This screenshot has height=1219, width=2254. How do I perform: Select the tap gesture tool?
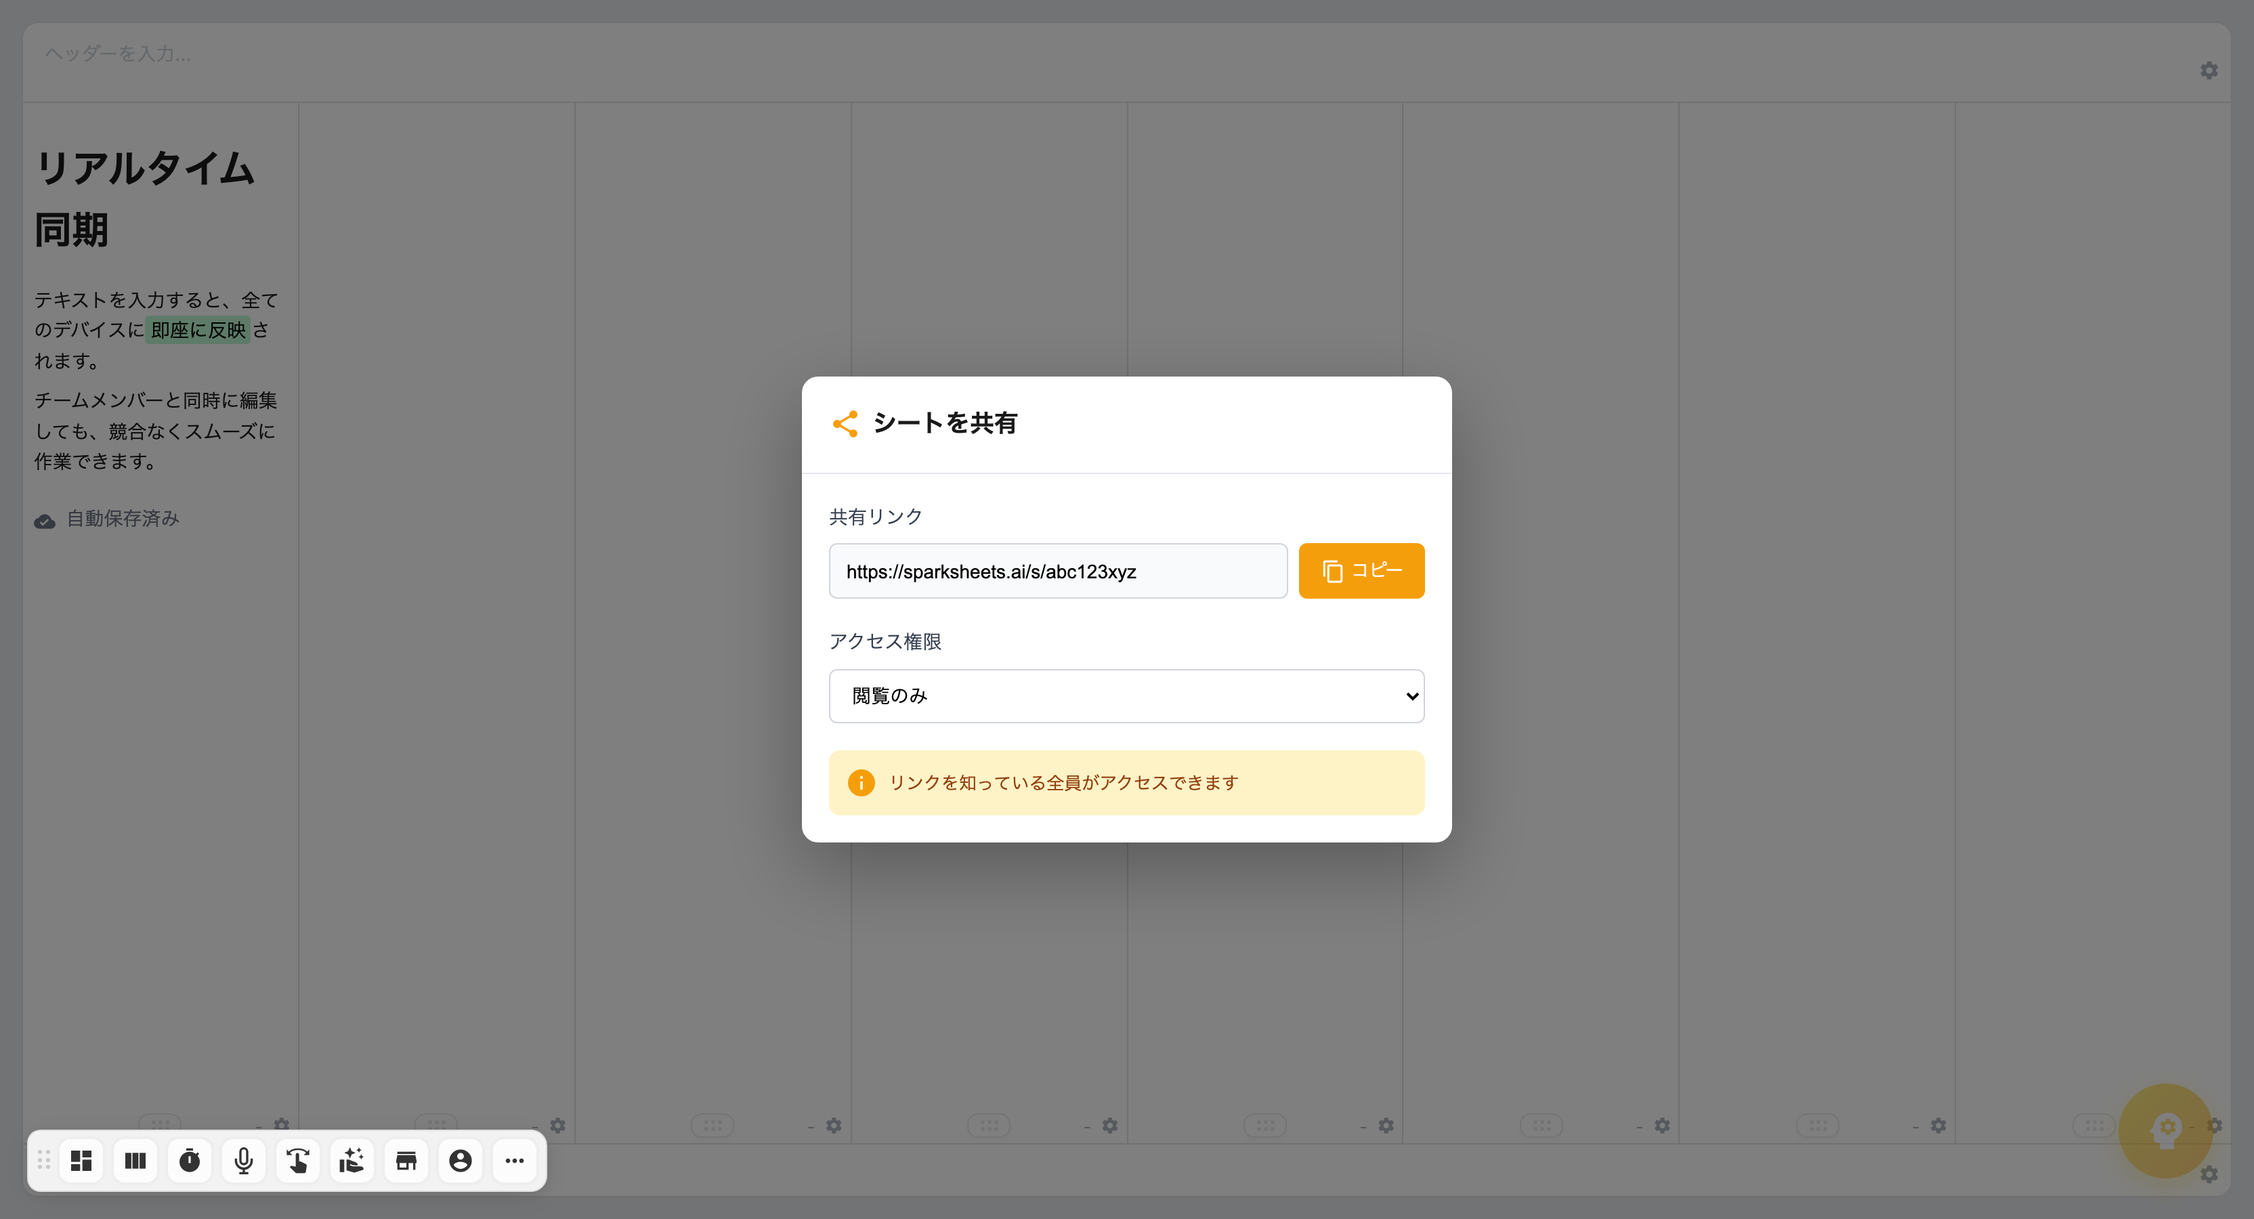tap(297, 1160)
